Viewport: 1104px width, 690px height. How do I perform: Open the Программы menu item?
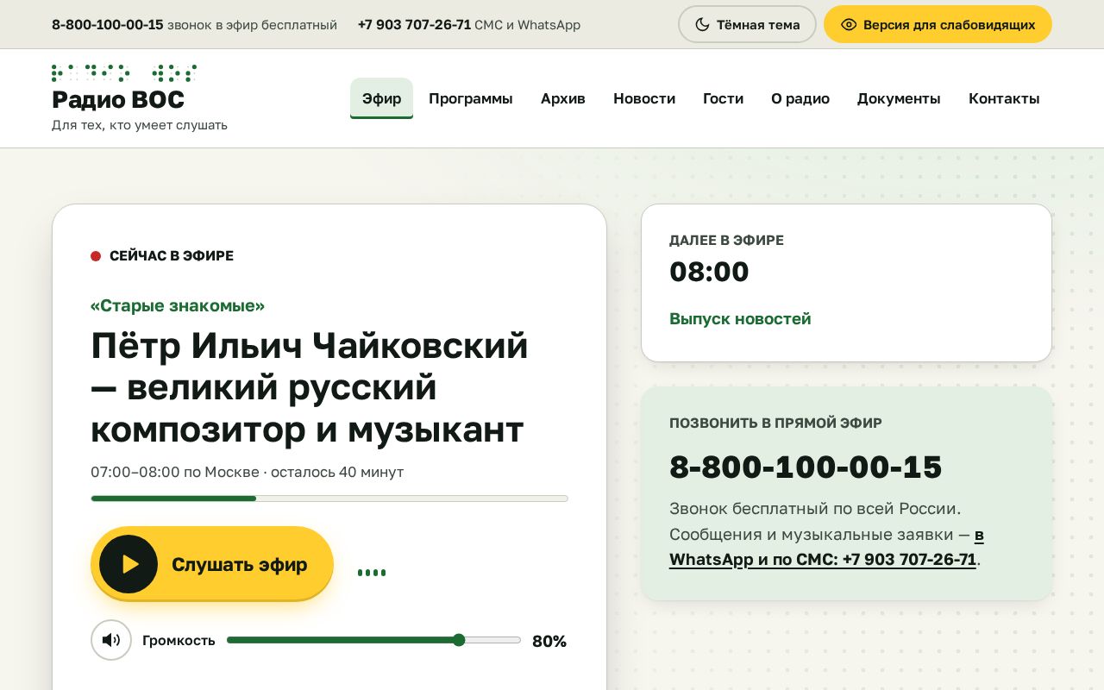pyautogui.click(x=471, y=98)
